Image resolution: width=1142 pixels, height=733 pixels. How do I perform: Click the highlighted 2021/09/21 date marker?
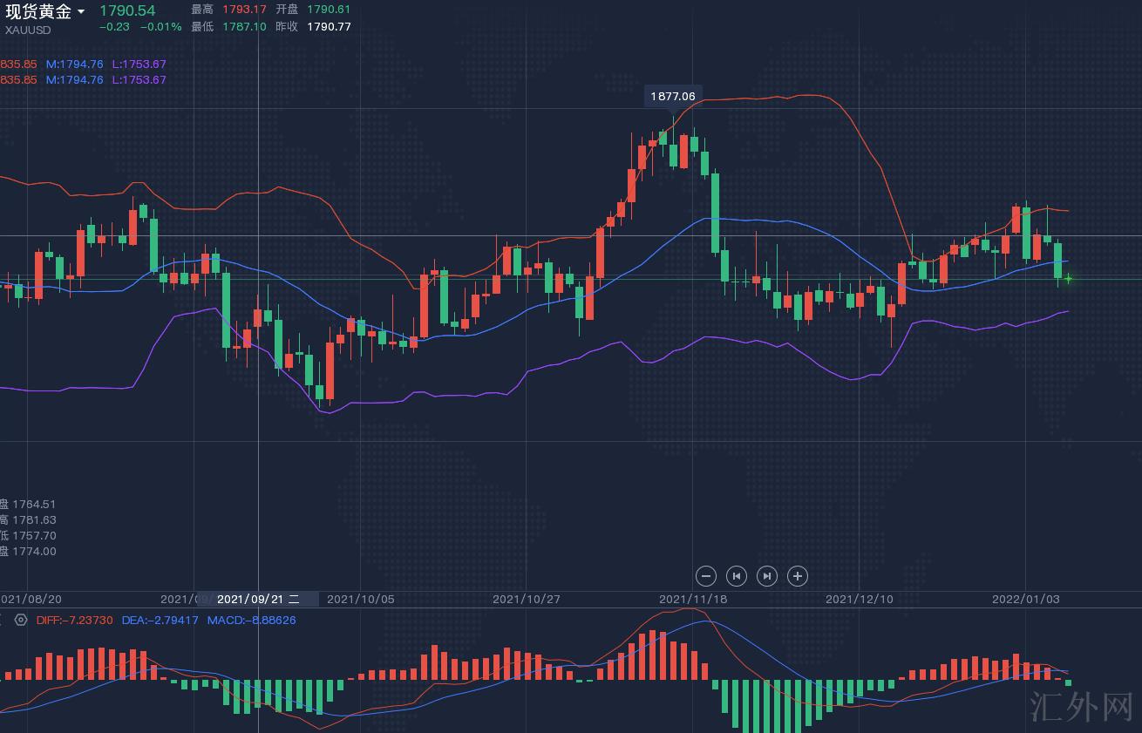[x=258, y=599]
